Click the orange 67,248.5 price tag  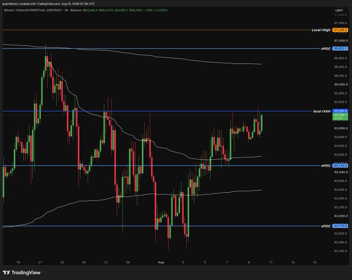pyautogui.click(x=340, y=30)
